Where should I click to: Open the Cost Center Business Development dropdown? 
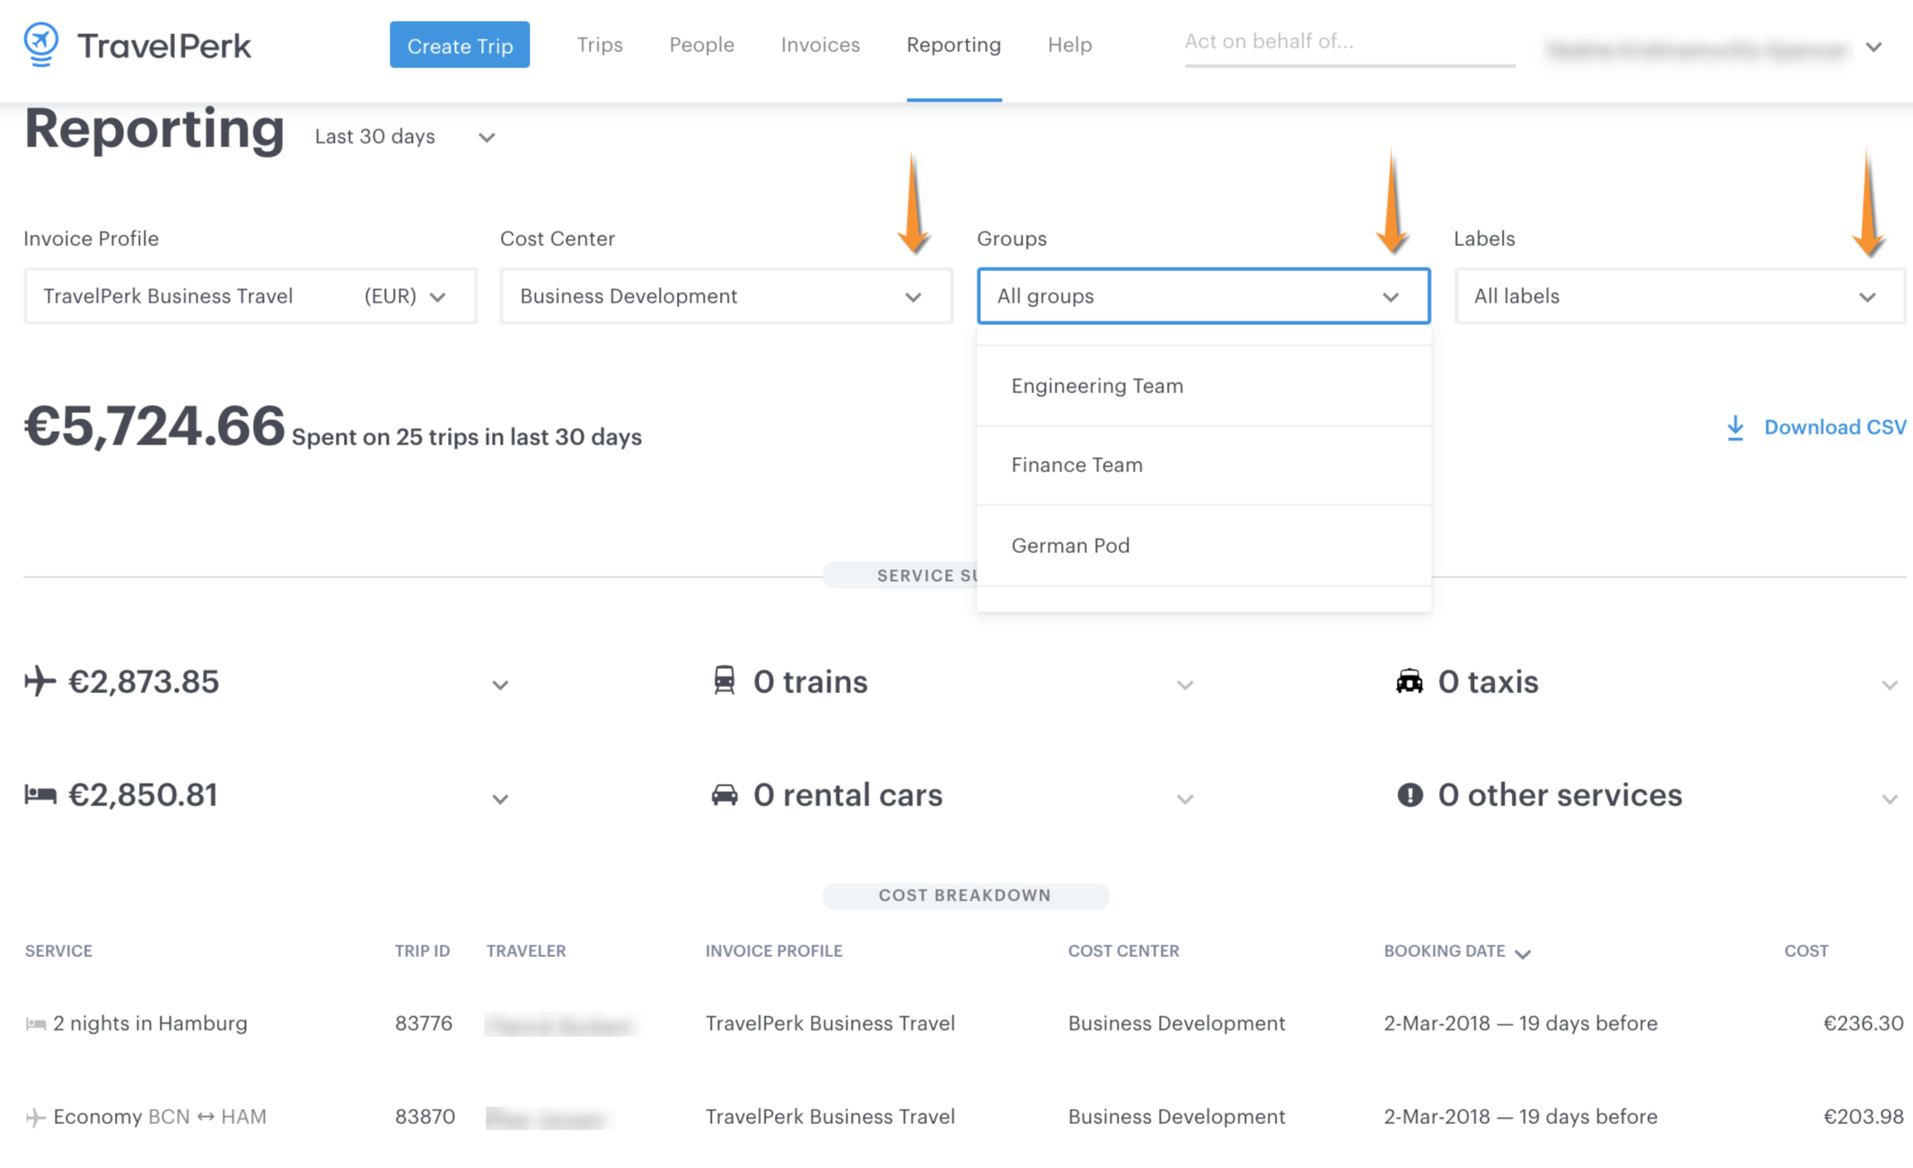point(726,295)
